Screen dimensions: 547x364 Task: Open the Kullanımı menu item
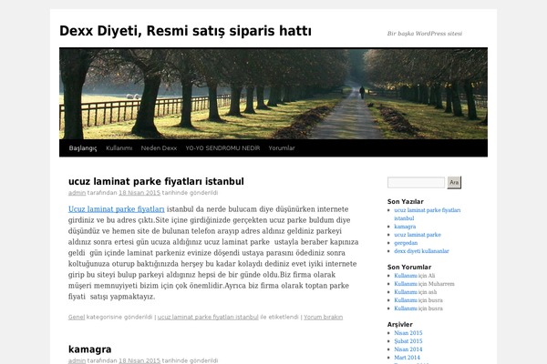coord(119,148)
